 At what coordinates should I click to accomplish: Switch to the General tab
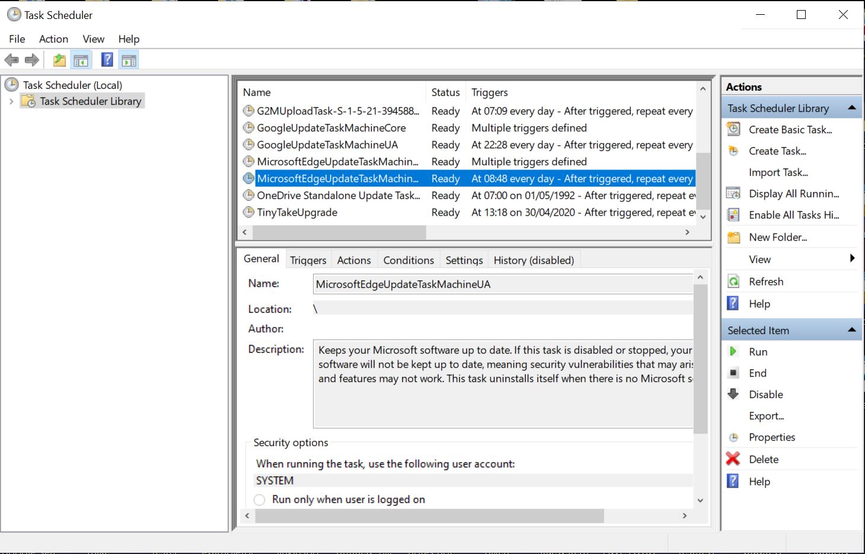261,259
